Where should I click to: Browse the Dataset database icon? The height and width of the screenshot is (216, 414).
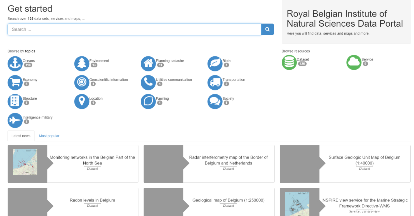point(289,62)
